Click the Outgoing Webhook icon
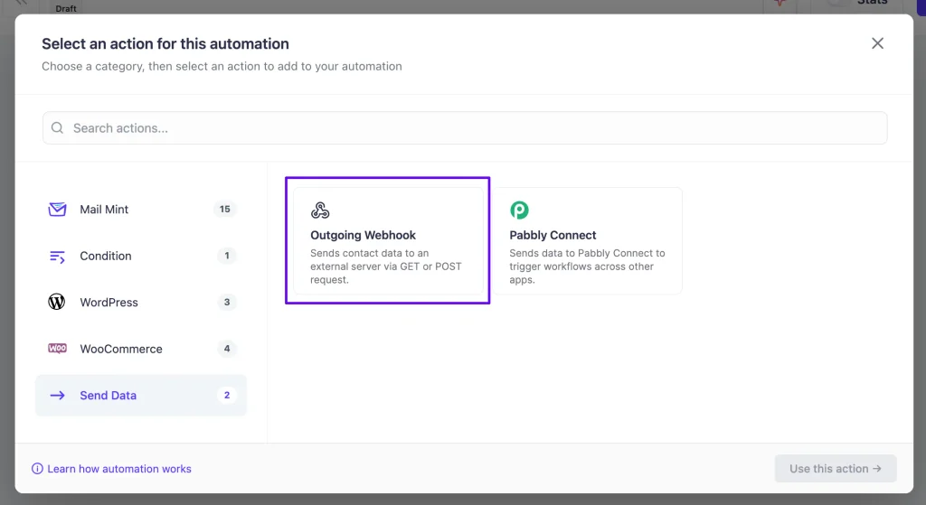926x505 pixels. point(320,210)
